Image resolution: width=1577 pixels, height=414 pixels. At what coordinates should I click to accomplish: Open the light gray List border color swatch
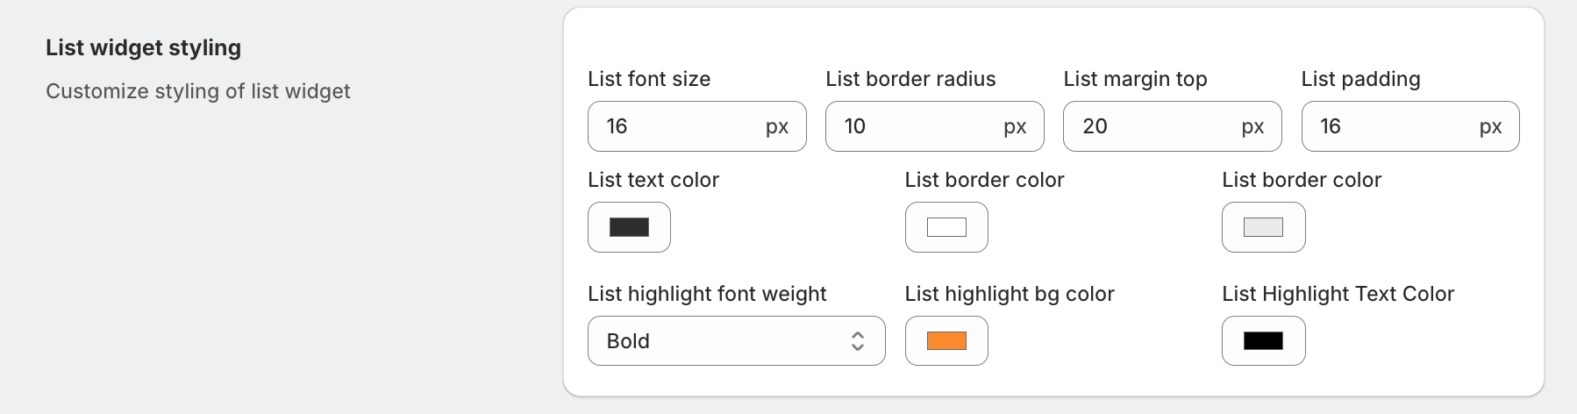(1263, 227)
